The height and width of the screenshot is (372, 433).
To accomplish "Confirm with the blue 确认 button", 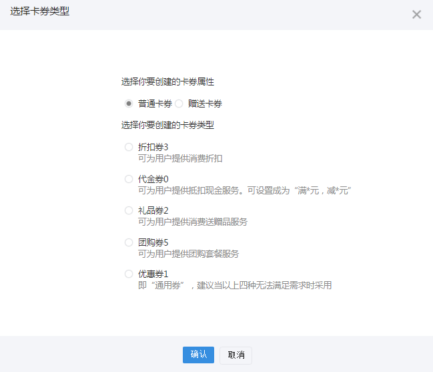I will (x=198, y=355).
